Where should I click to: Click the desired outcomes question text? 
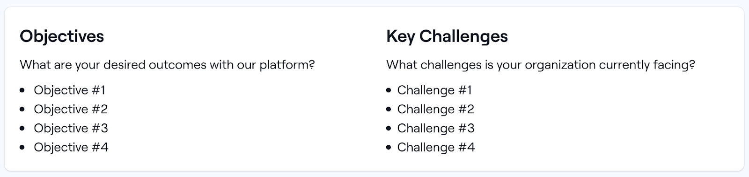point(167,64)
